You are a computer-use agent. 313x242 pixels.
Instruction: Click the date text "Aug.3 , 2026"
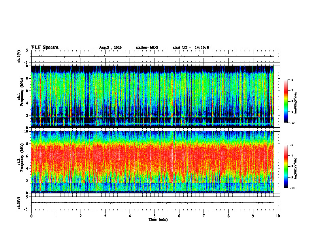tap(110, 47)
